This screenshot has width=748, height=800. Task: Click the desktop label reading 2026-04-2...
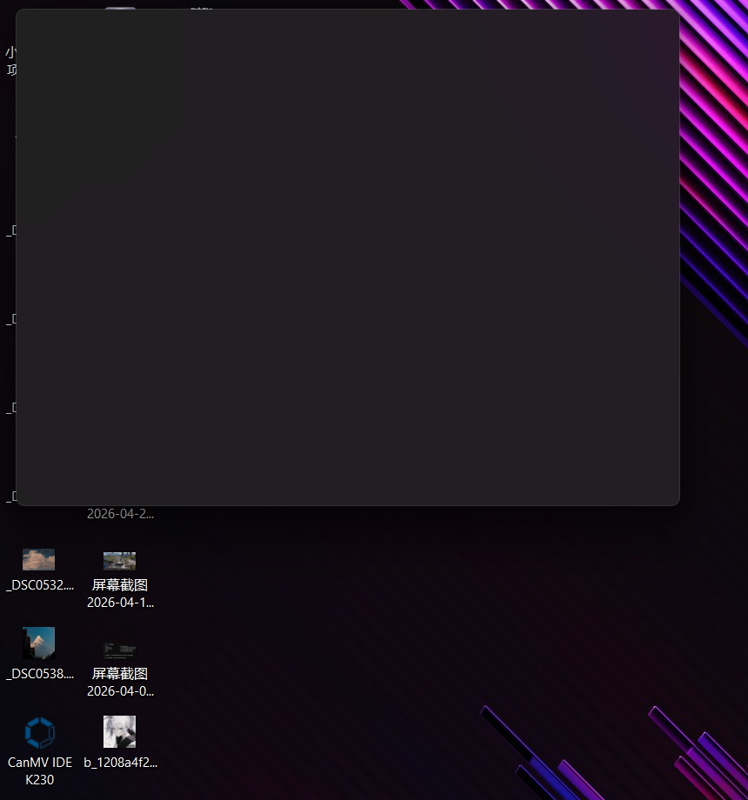120,514
